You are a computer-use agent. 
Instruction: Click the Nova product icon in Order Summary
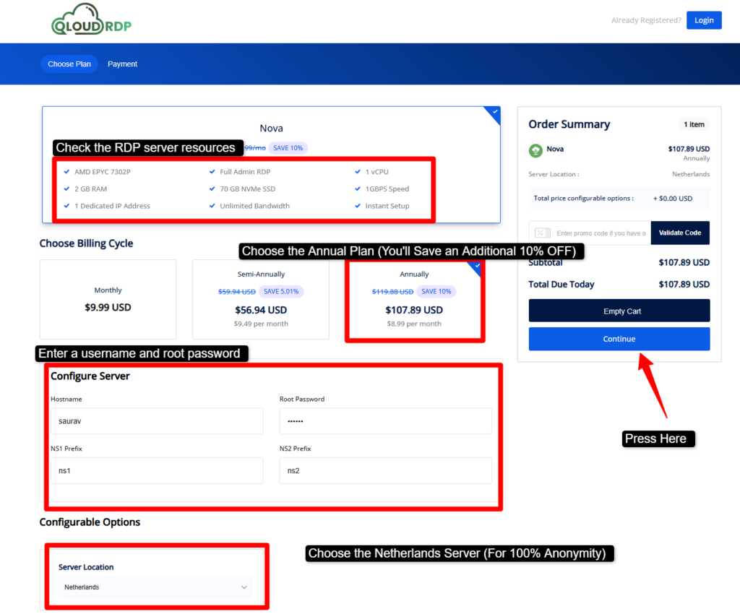(x=535, y=150)
